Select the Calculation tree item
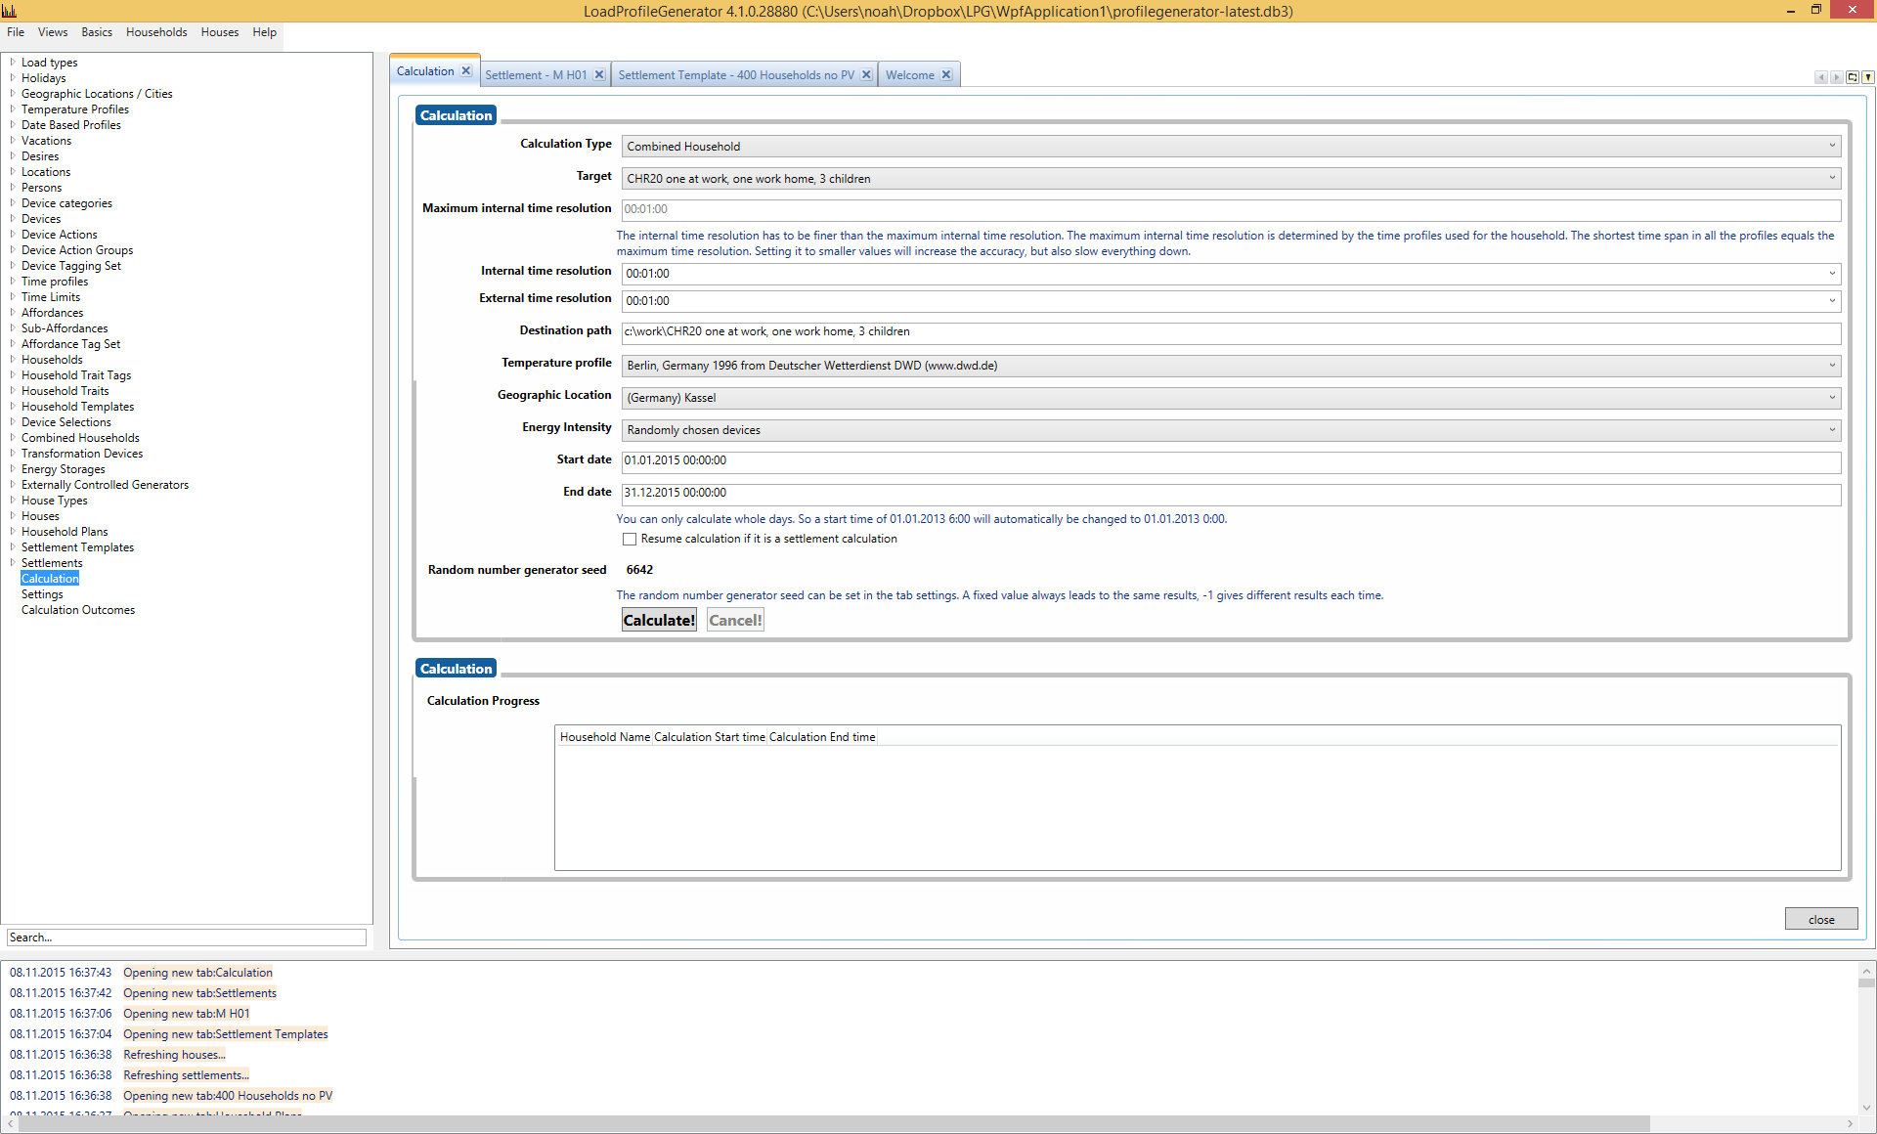 click(x=50, y=579)
